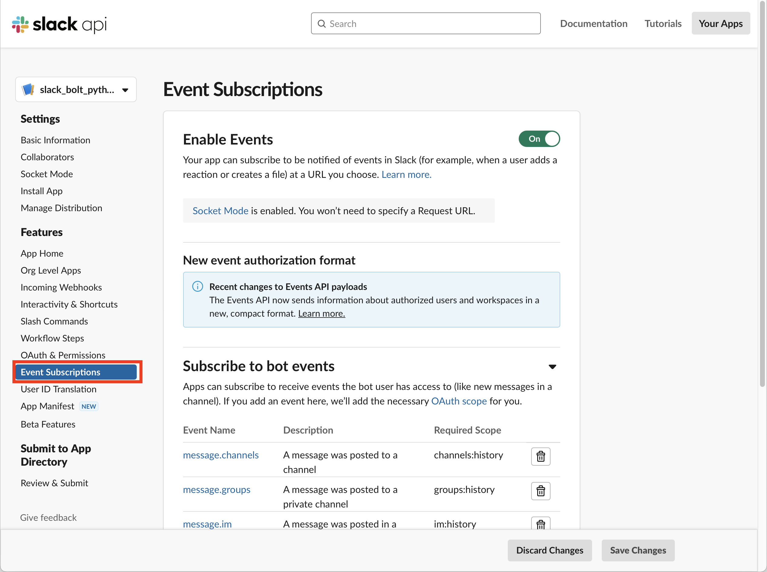767x572 pixels.
Task: Click the Discard Changes button
Action: (x=549, y=550)
